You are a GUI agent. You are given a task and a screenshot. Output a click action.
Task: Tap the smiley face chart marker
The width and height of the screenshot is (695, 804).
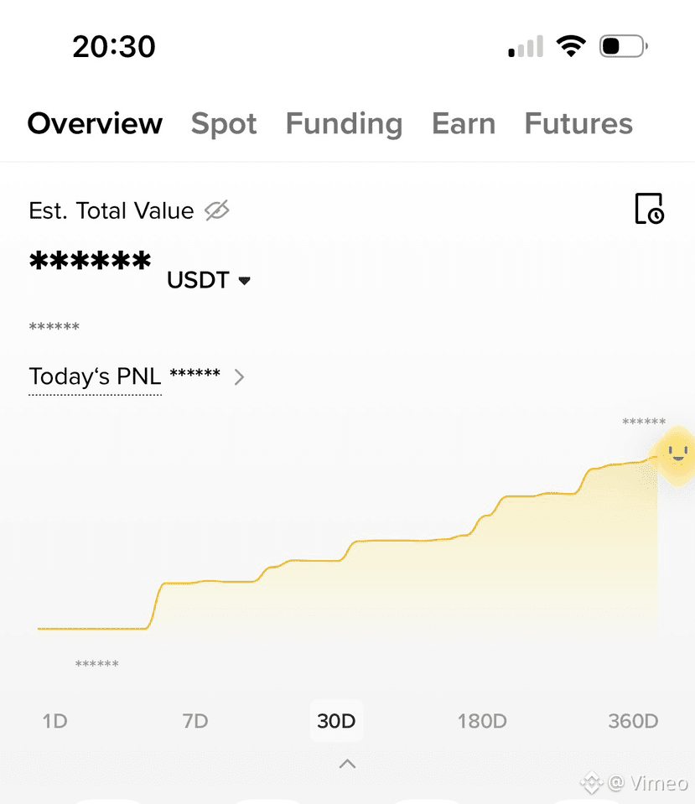[677, 454]
